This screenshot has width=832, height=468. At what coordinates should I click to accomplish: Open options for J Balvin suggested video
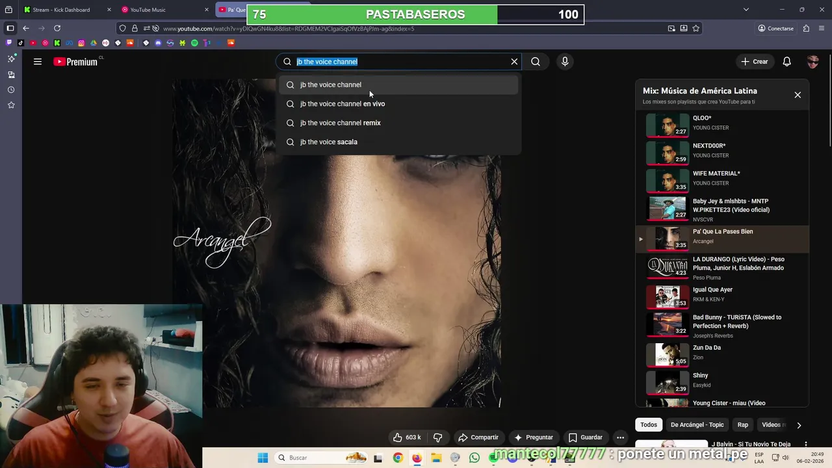[806, 445]
